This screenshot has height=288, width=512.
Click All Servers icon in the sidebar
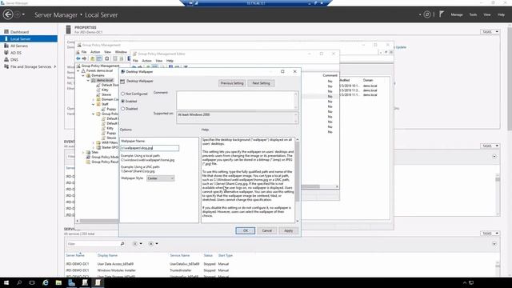(x=6, y=46)
